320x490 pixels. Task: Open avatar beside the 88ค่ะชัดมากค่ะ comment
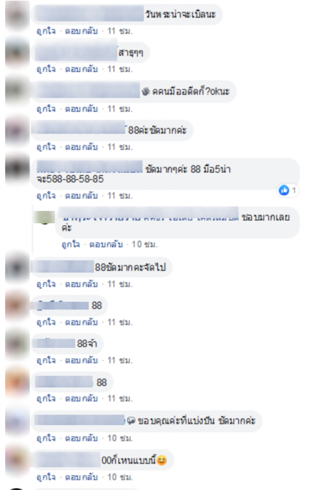pyautogui.click(x=17, y=130)
